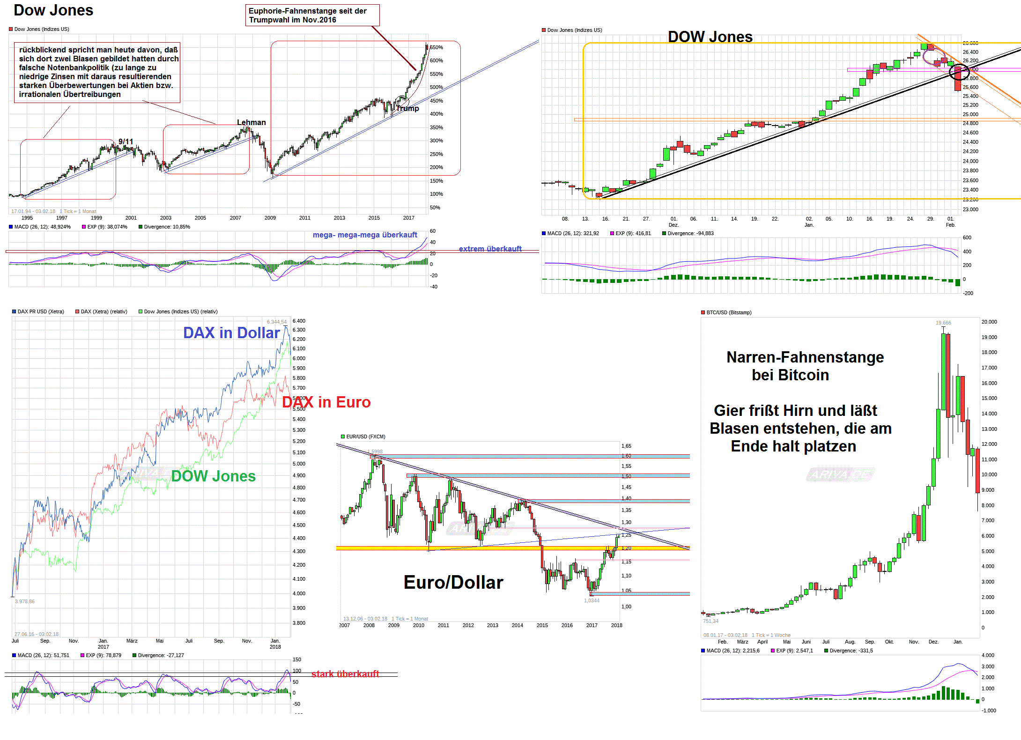This screenshot has width=1021, height=740.
Task: Click the green 'DOW Jones' label in the DAX chart
Action: coord(213,476)
